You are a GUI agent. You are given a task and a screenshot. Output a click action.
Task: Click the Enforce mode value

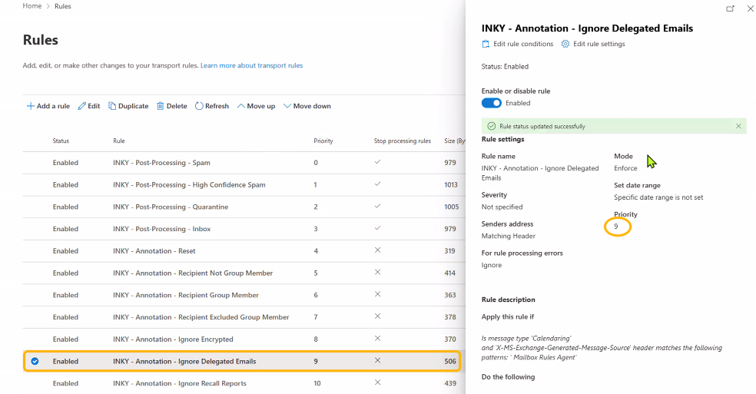click(625, 168)
